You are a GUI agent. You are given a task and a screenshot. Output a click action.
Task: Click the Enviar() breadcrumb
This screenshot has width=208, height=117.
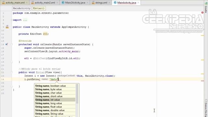pyautogui.click(x=39, y=8)
